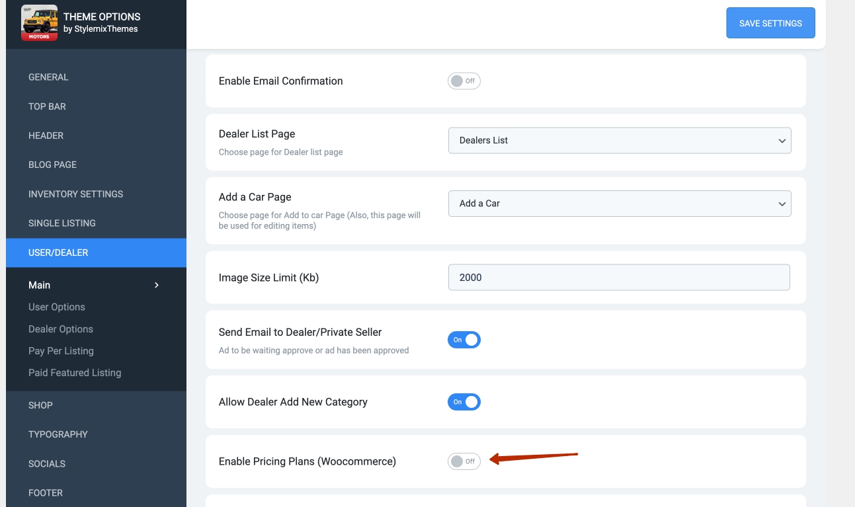
Task: Select User Options submenu item
Action: 57,307
